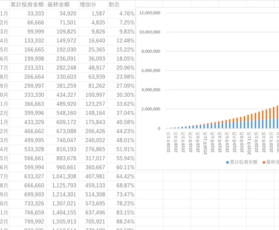This screenshot has width=279, height=230.
Task: Select the cell with value 1,587
Action: (93, 13)
